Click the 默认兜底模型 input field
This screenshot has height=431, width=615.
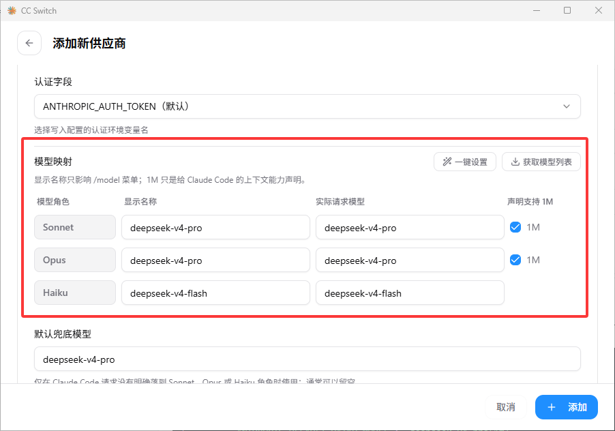tap(307, 359)
